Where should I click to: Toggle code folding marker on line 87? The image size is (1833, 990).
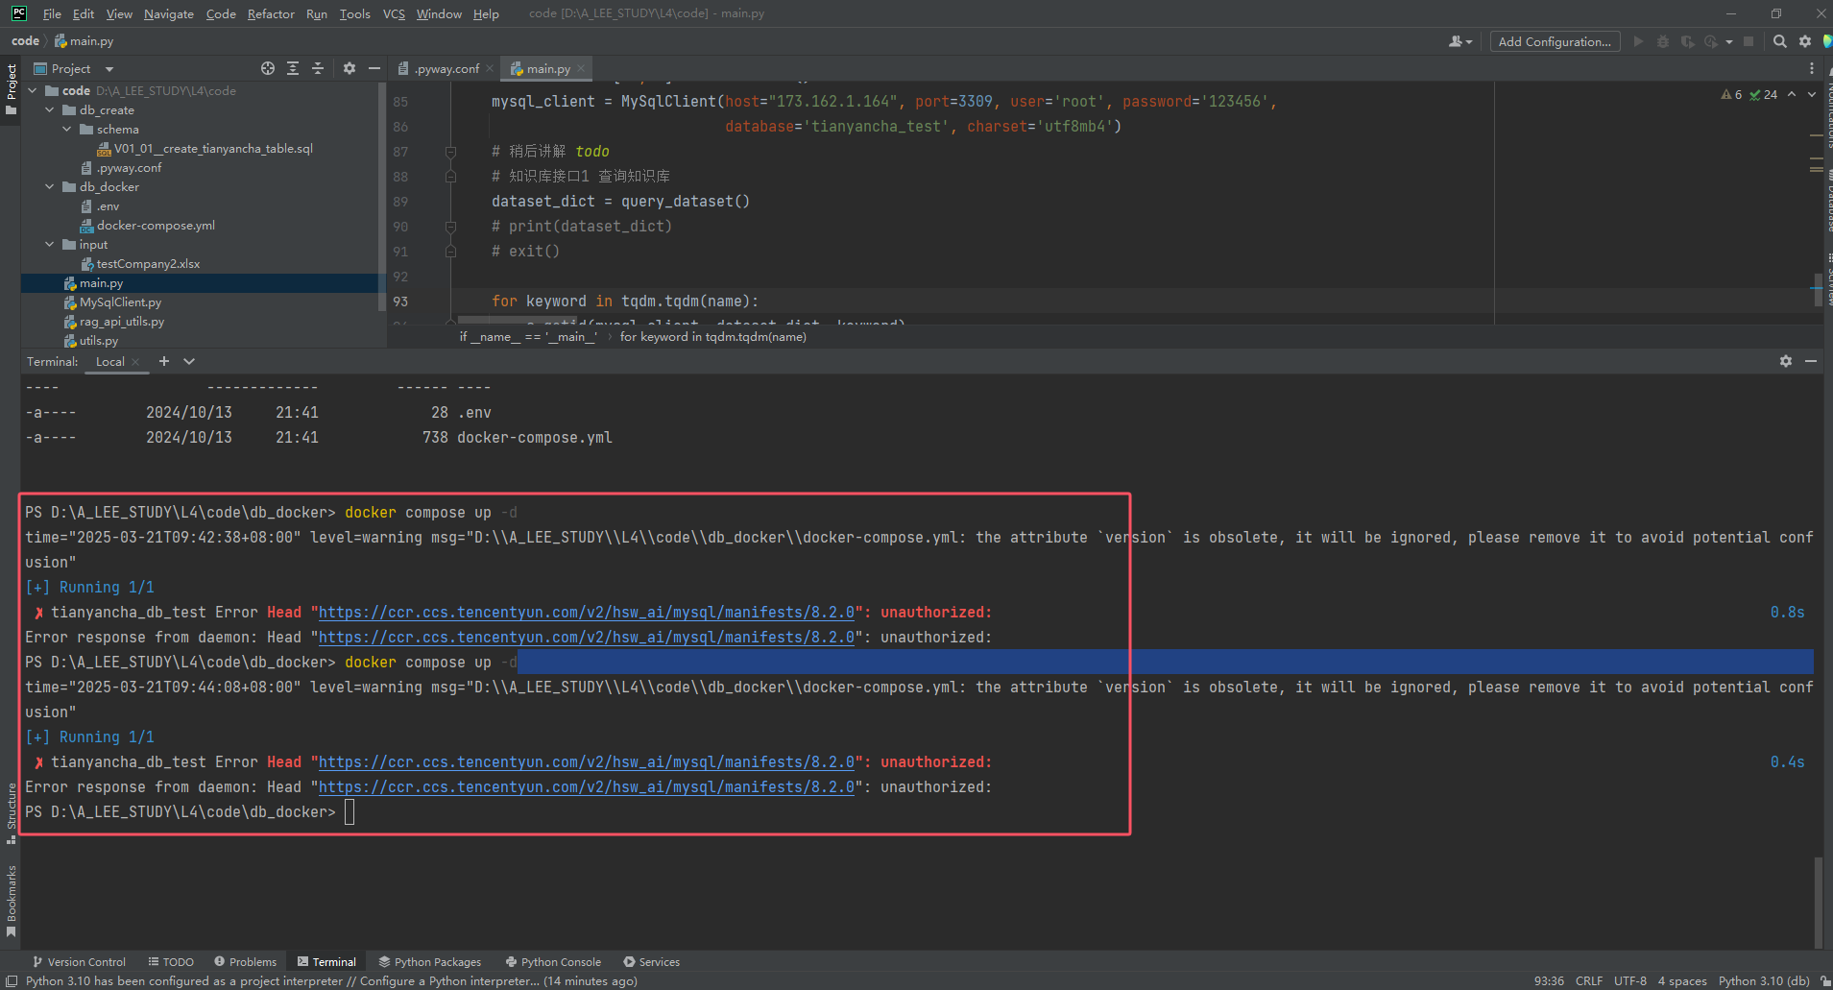(x=450, y=152)
